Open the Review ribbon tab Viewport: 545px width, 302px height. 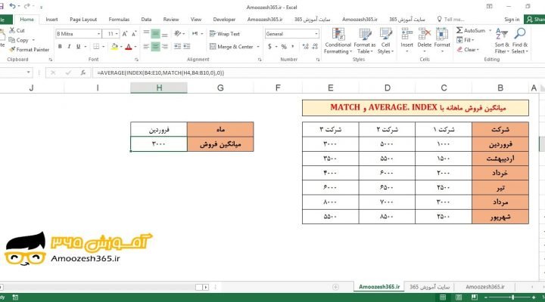point(171,20)
